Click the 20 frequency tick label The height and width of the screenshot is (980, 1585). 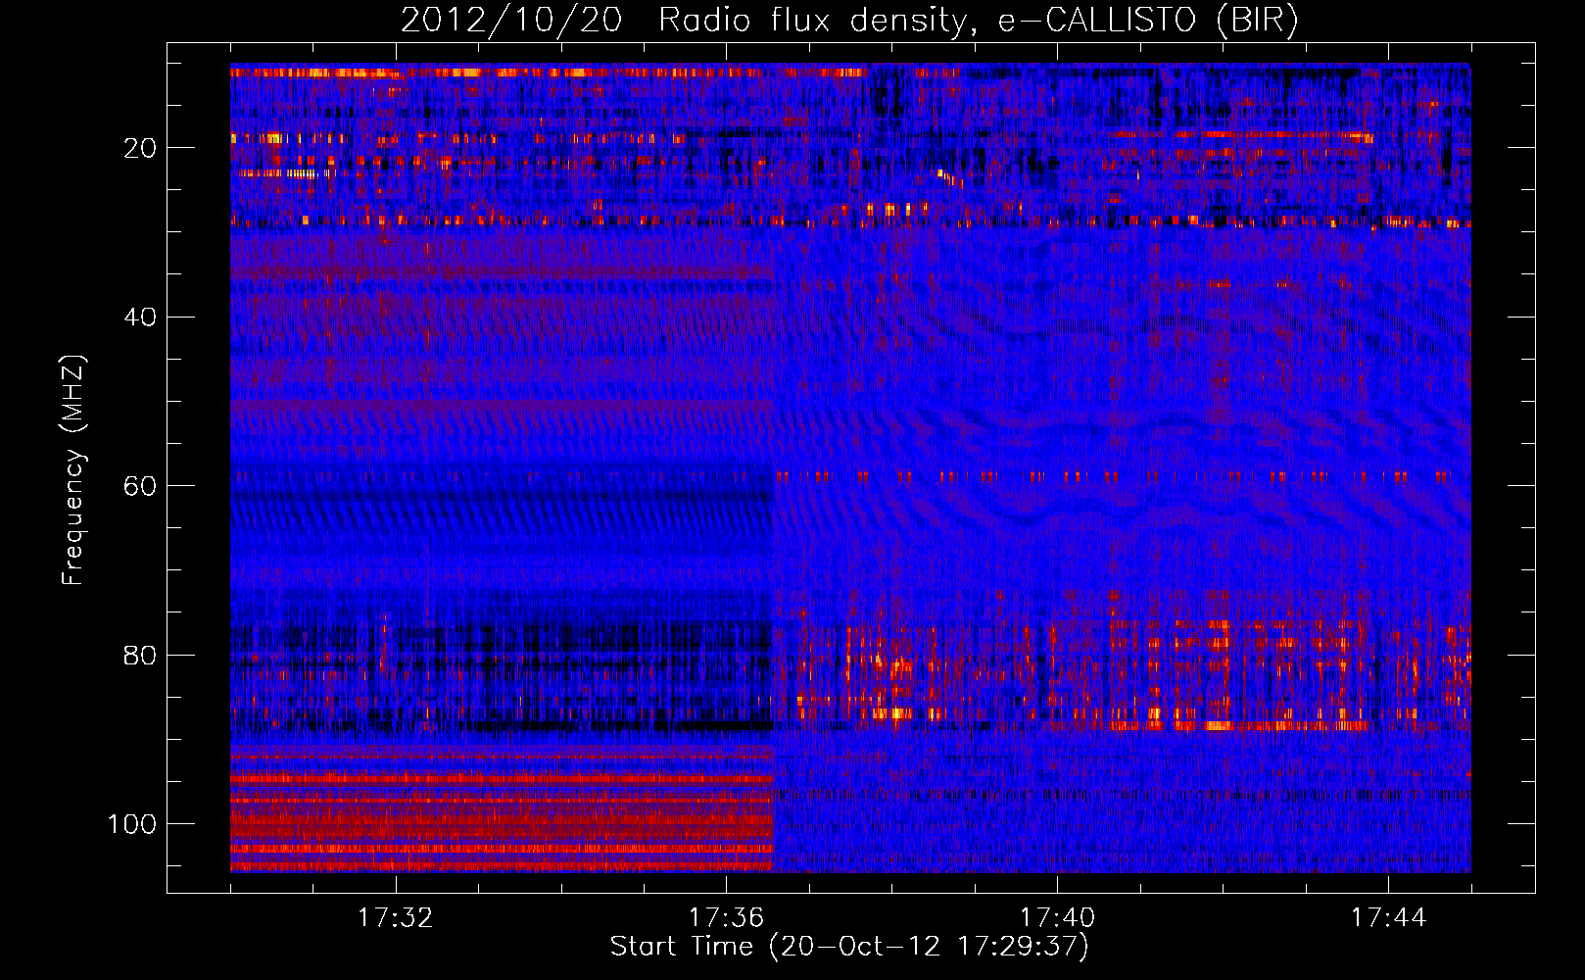140,148
